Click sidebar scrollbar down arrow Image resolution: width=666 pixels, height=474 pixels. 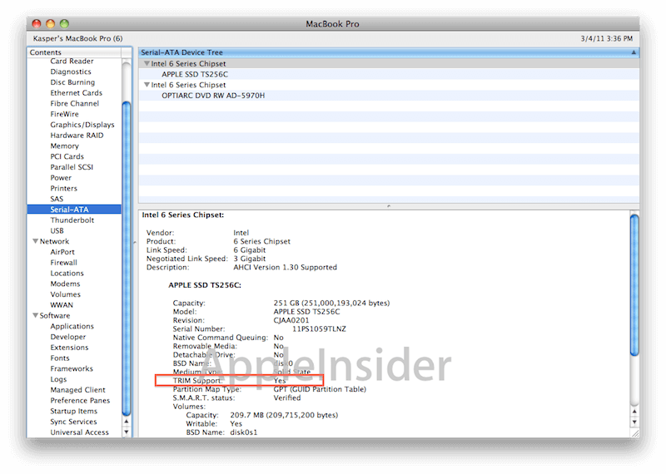tap(127, 432)
